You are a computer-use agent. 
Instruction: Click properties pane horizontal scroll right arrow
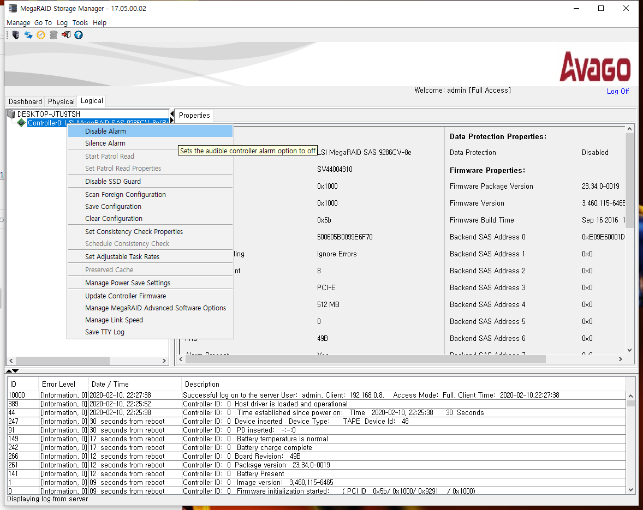621,359
